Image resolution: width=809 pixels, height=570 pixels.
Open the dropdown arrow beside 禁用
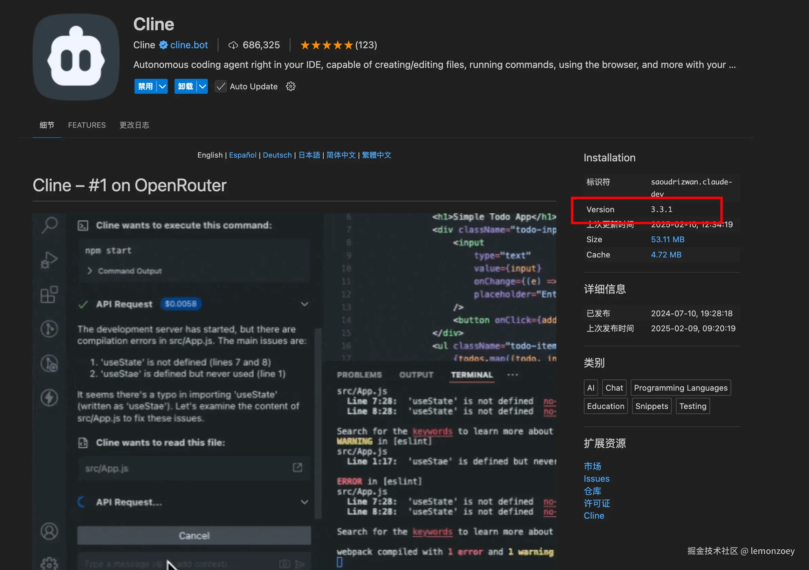tap(162, 86)
